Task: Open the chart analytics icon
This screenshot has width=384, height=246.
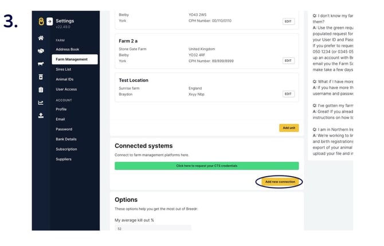Action: pyautogui.click(x=41, y=103)
